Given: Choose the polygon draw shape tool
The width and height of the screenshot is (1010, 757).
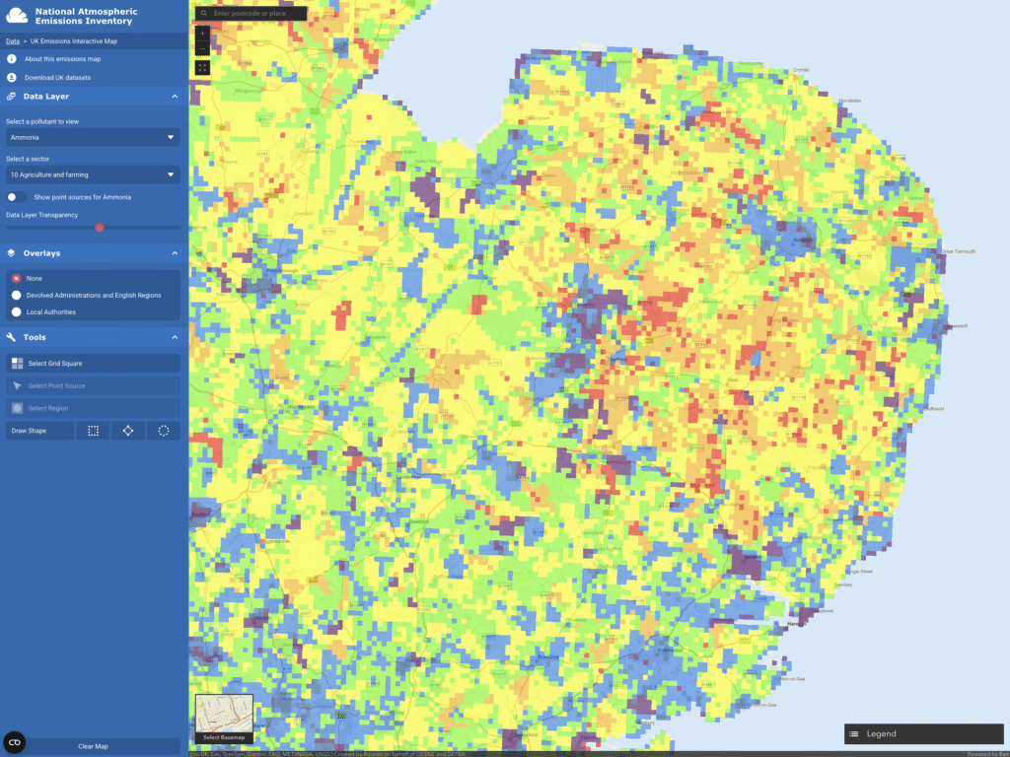Looking at the screenshot, I should click(x=128, y=431).
